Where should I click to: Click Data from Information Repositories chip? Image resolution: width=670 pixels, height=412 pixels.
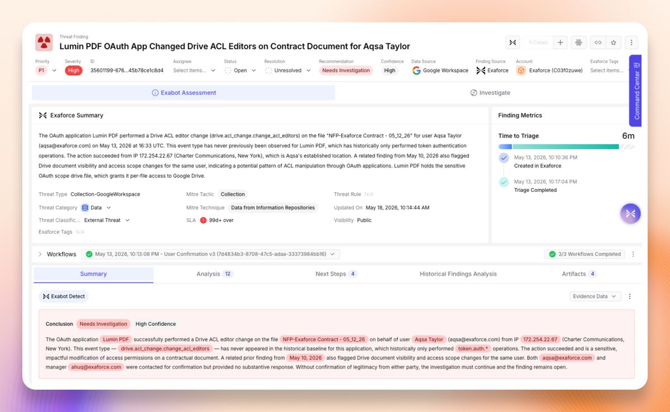pyautogui.click(x=273, y=208)
